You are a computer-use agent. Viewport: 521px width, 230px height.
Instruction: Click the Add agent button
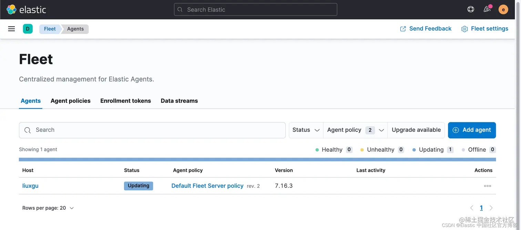[472, 130]
